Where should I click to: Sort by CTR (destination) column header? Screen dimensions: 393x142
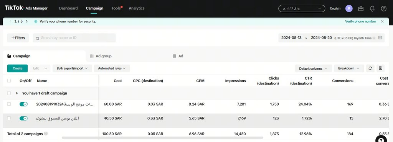click(301, 81)
